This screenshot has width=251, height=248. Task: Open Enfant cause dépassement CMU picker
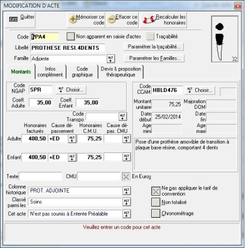click(x=127, y=157)
